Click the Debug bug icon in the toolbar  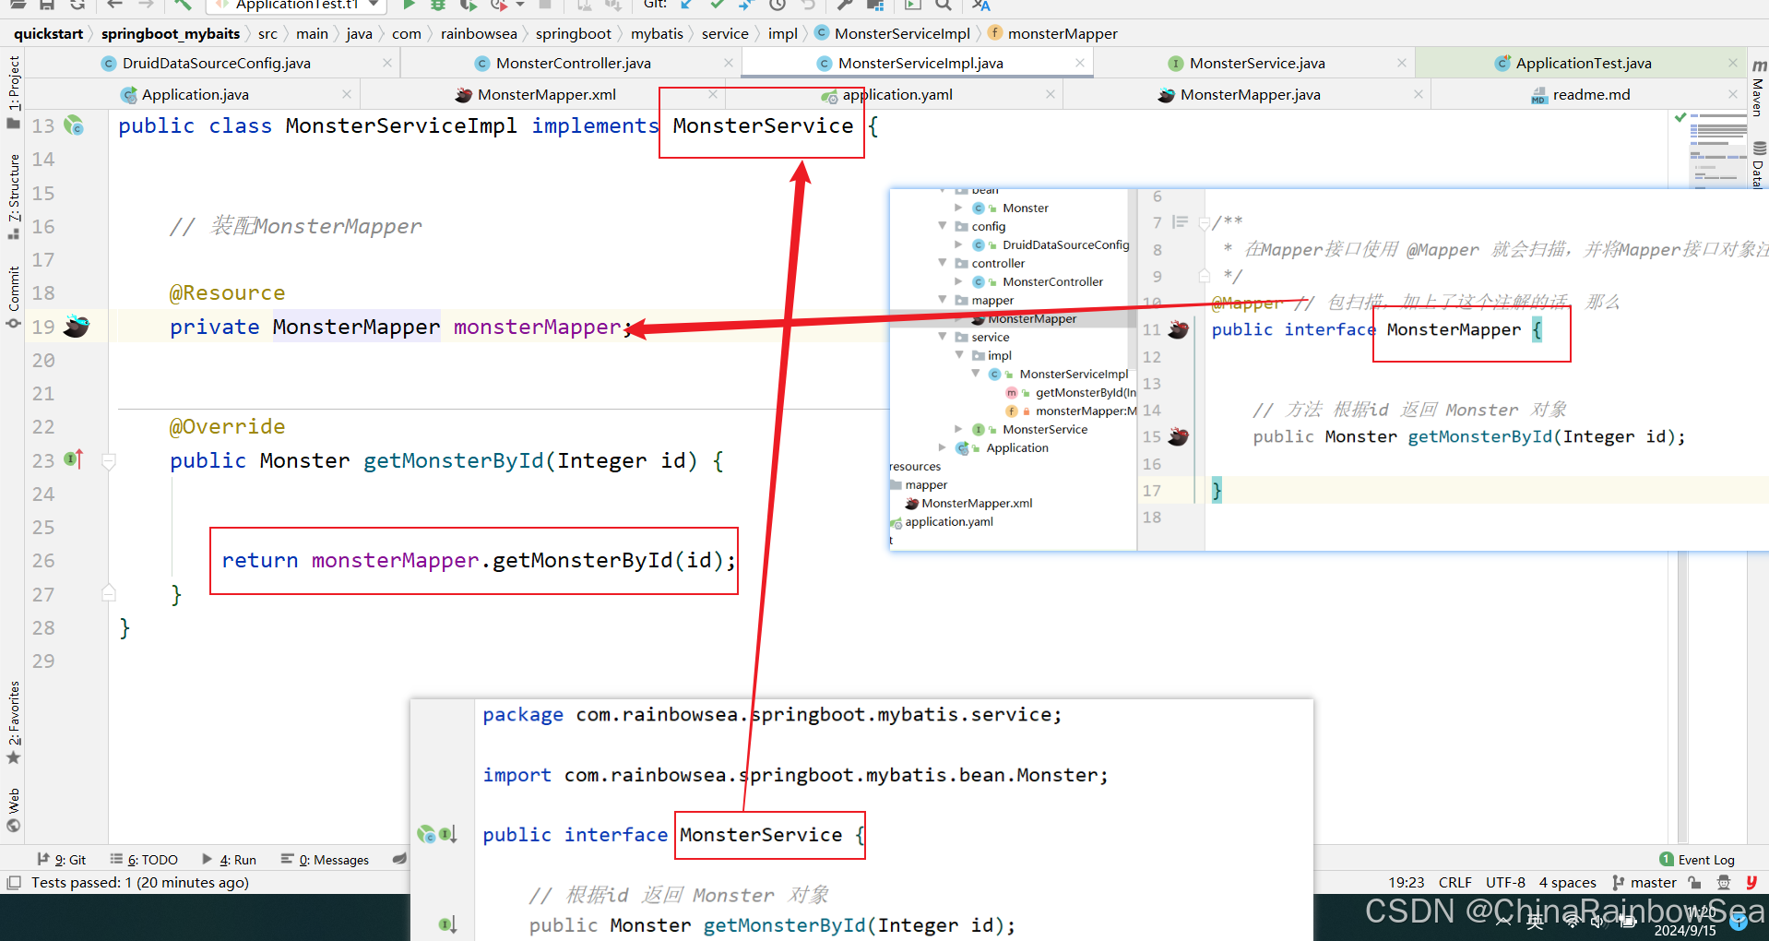click(438, 5)
